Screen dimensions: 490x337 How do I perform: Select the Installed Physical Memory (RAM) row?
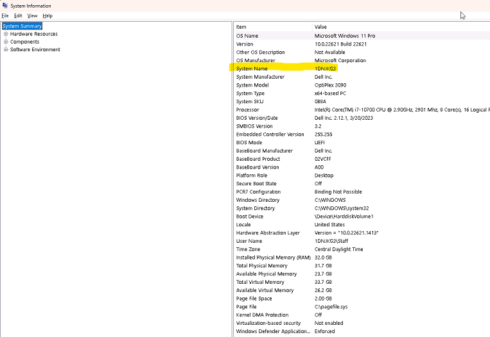(273, 258)
